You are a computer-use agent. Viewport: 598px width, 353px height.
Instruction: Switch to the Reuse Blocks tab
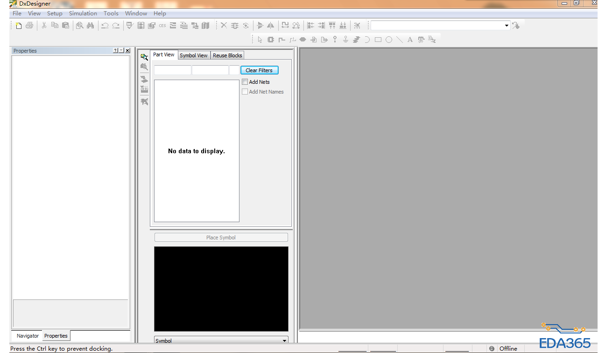pos(227,55)
